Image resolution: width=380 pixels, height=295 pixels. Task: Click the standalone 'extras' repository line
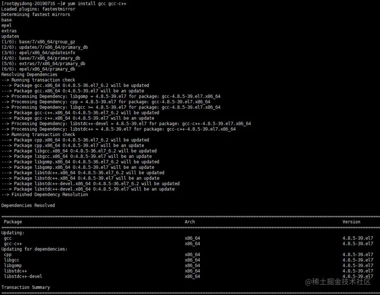tap(9, 31)
